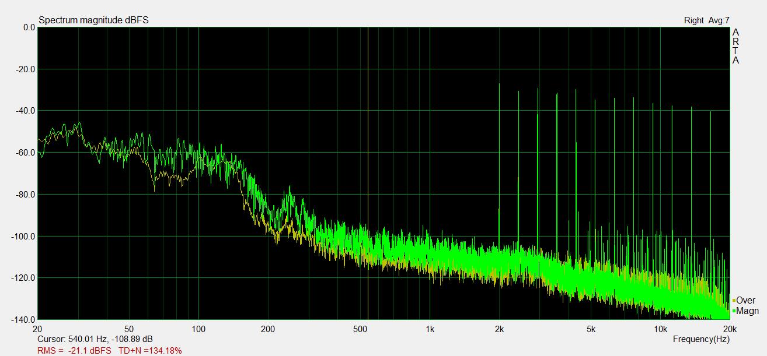Click the 'Spectrum magnitude dBFS' title text

(93, 20)
